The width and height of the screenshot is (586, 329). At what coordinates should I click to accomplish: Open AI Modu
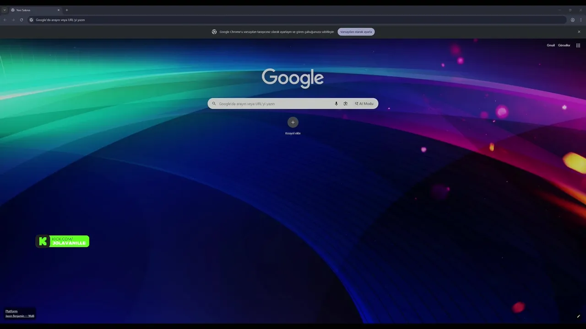(x=364, y=104)
